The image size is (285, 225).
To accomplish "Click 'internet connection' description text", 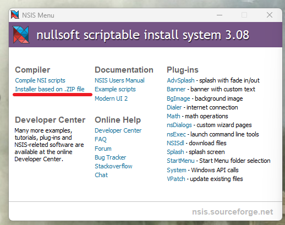I will (212, 107).
